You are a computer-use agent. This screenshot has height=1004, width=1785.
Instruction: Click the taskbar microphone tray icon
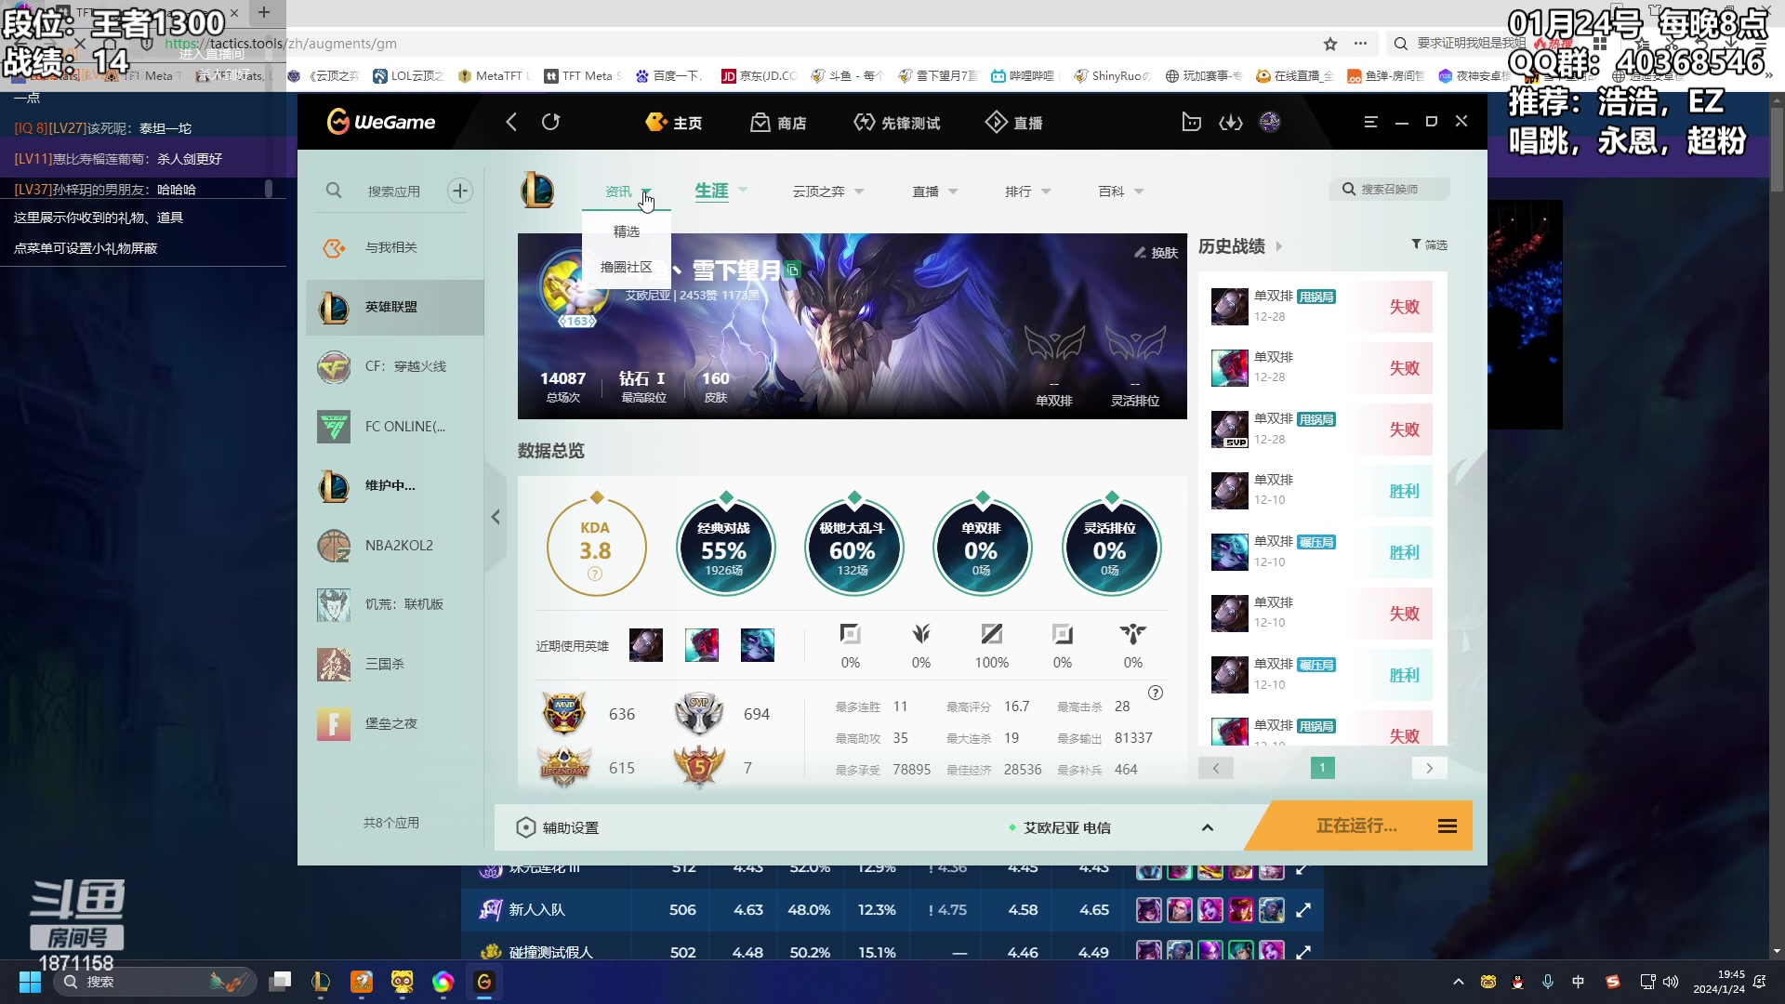pyautogui.click(x=1548, y=982)
